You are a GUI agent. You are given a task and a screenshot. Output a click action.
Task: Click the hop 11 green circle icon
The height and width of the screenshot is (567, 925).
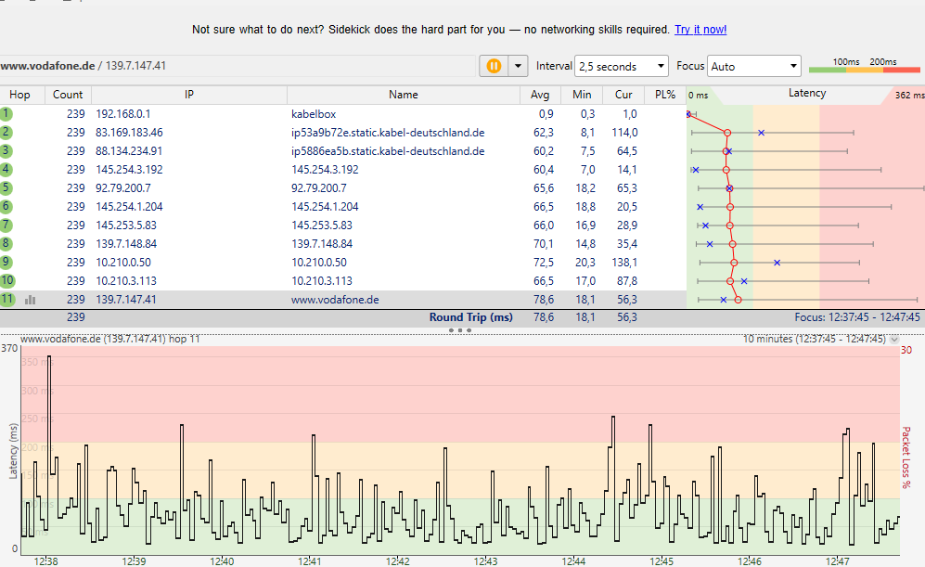(x=7, y=299)
